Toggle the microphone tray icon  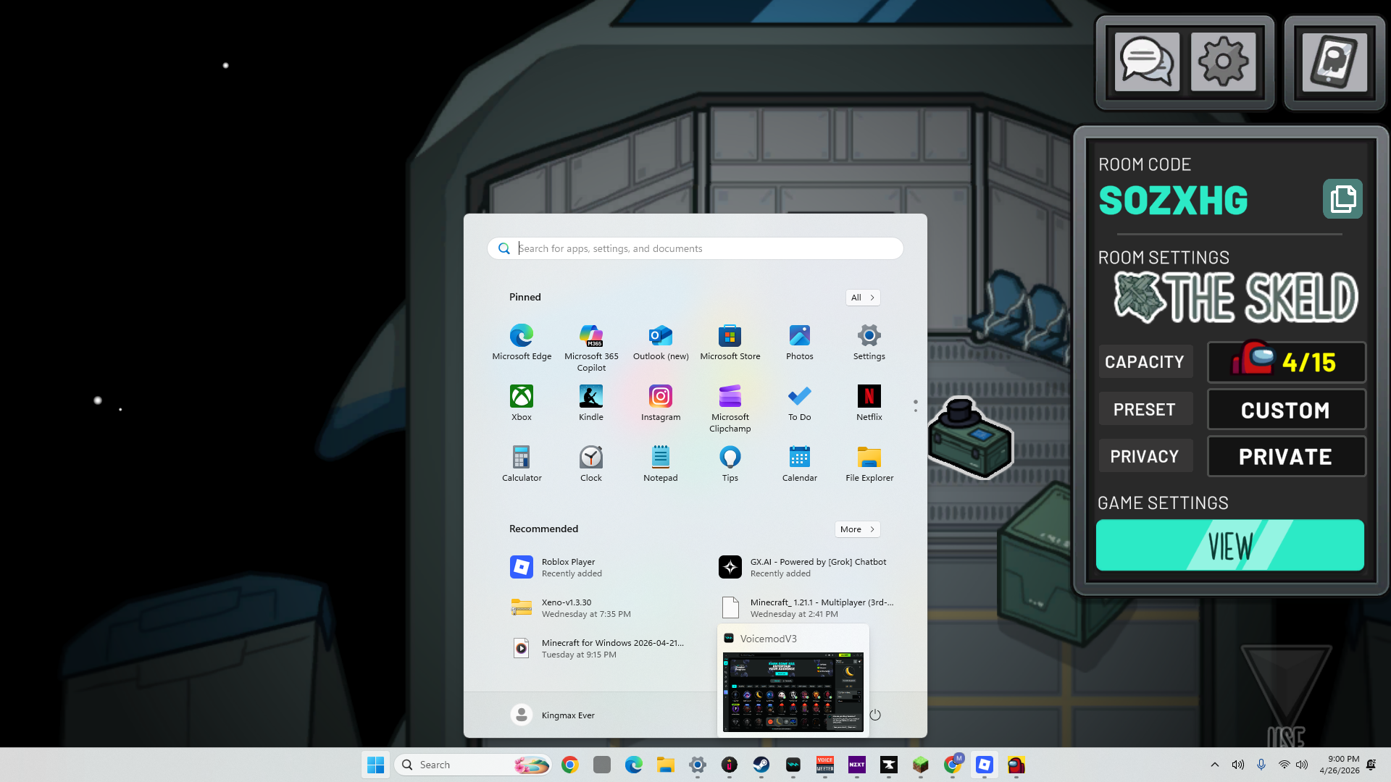click(x=1261, y=765)
